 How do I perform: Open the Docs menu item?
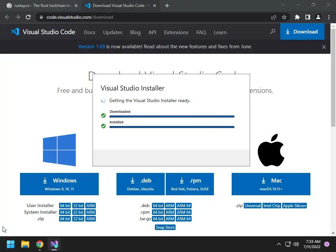tap(90, 32)
